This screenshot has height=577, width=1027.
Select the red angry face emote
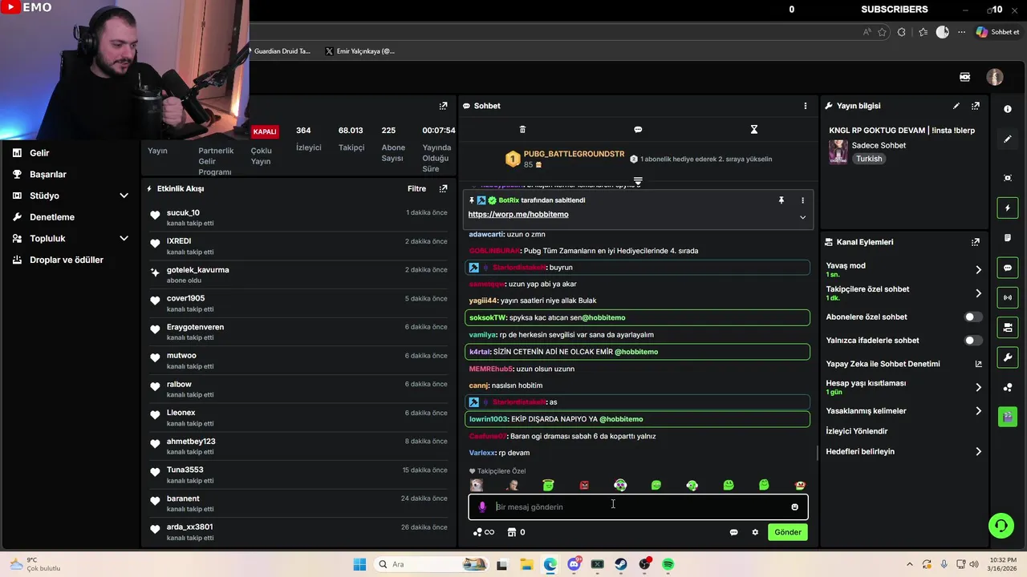coord(584,485)
